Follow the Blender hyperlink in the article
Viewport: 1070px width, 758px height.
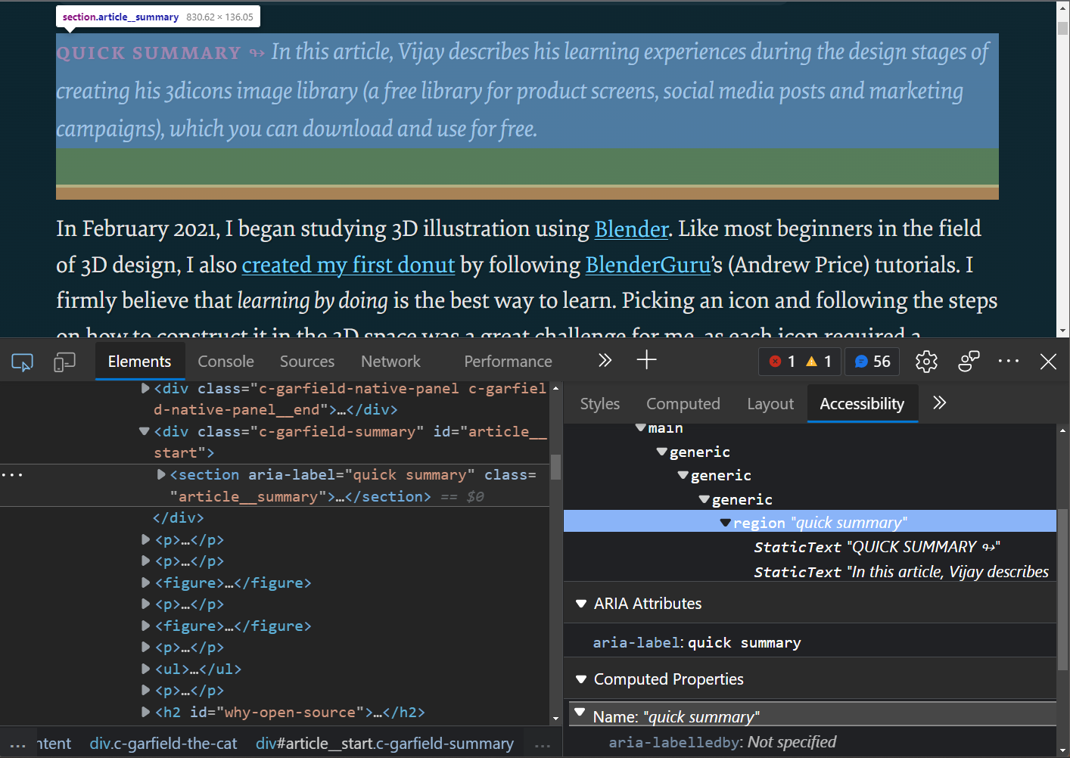630,228
